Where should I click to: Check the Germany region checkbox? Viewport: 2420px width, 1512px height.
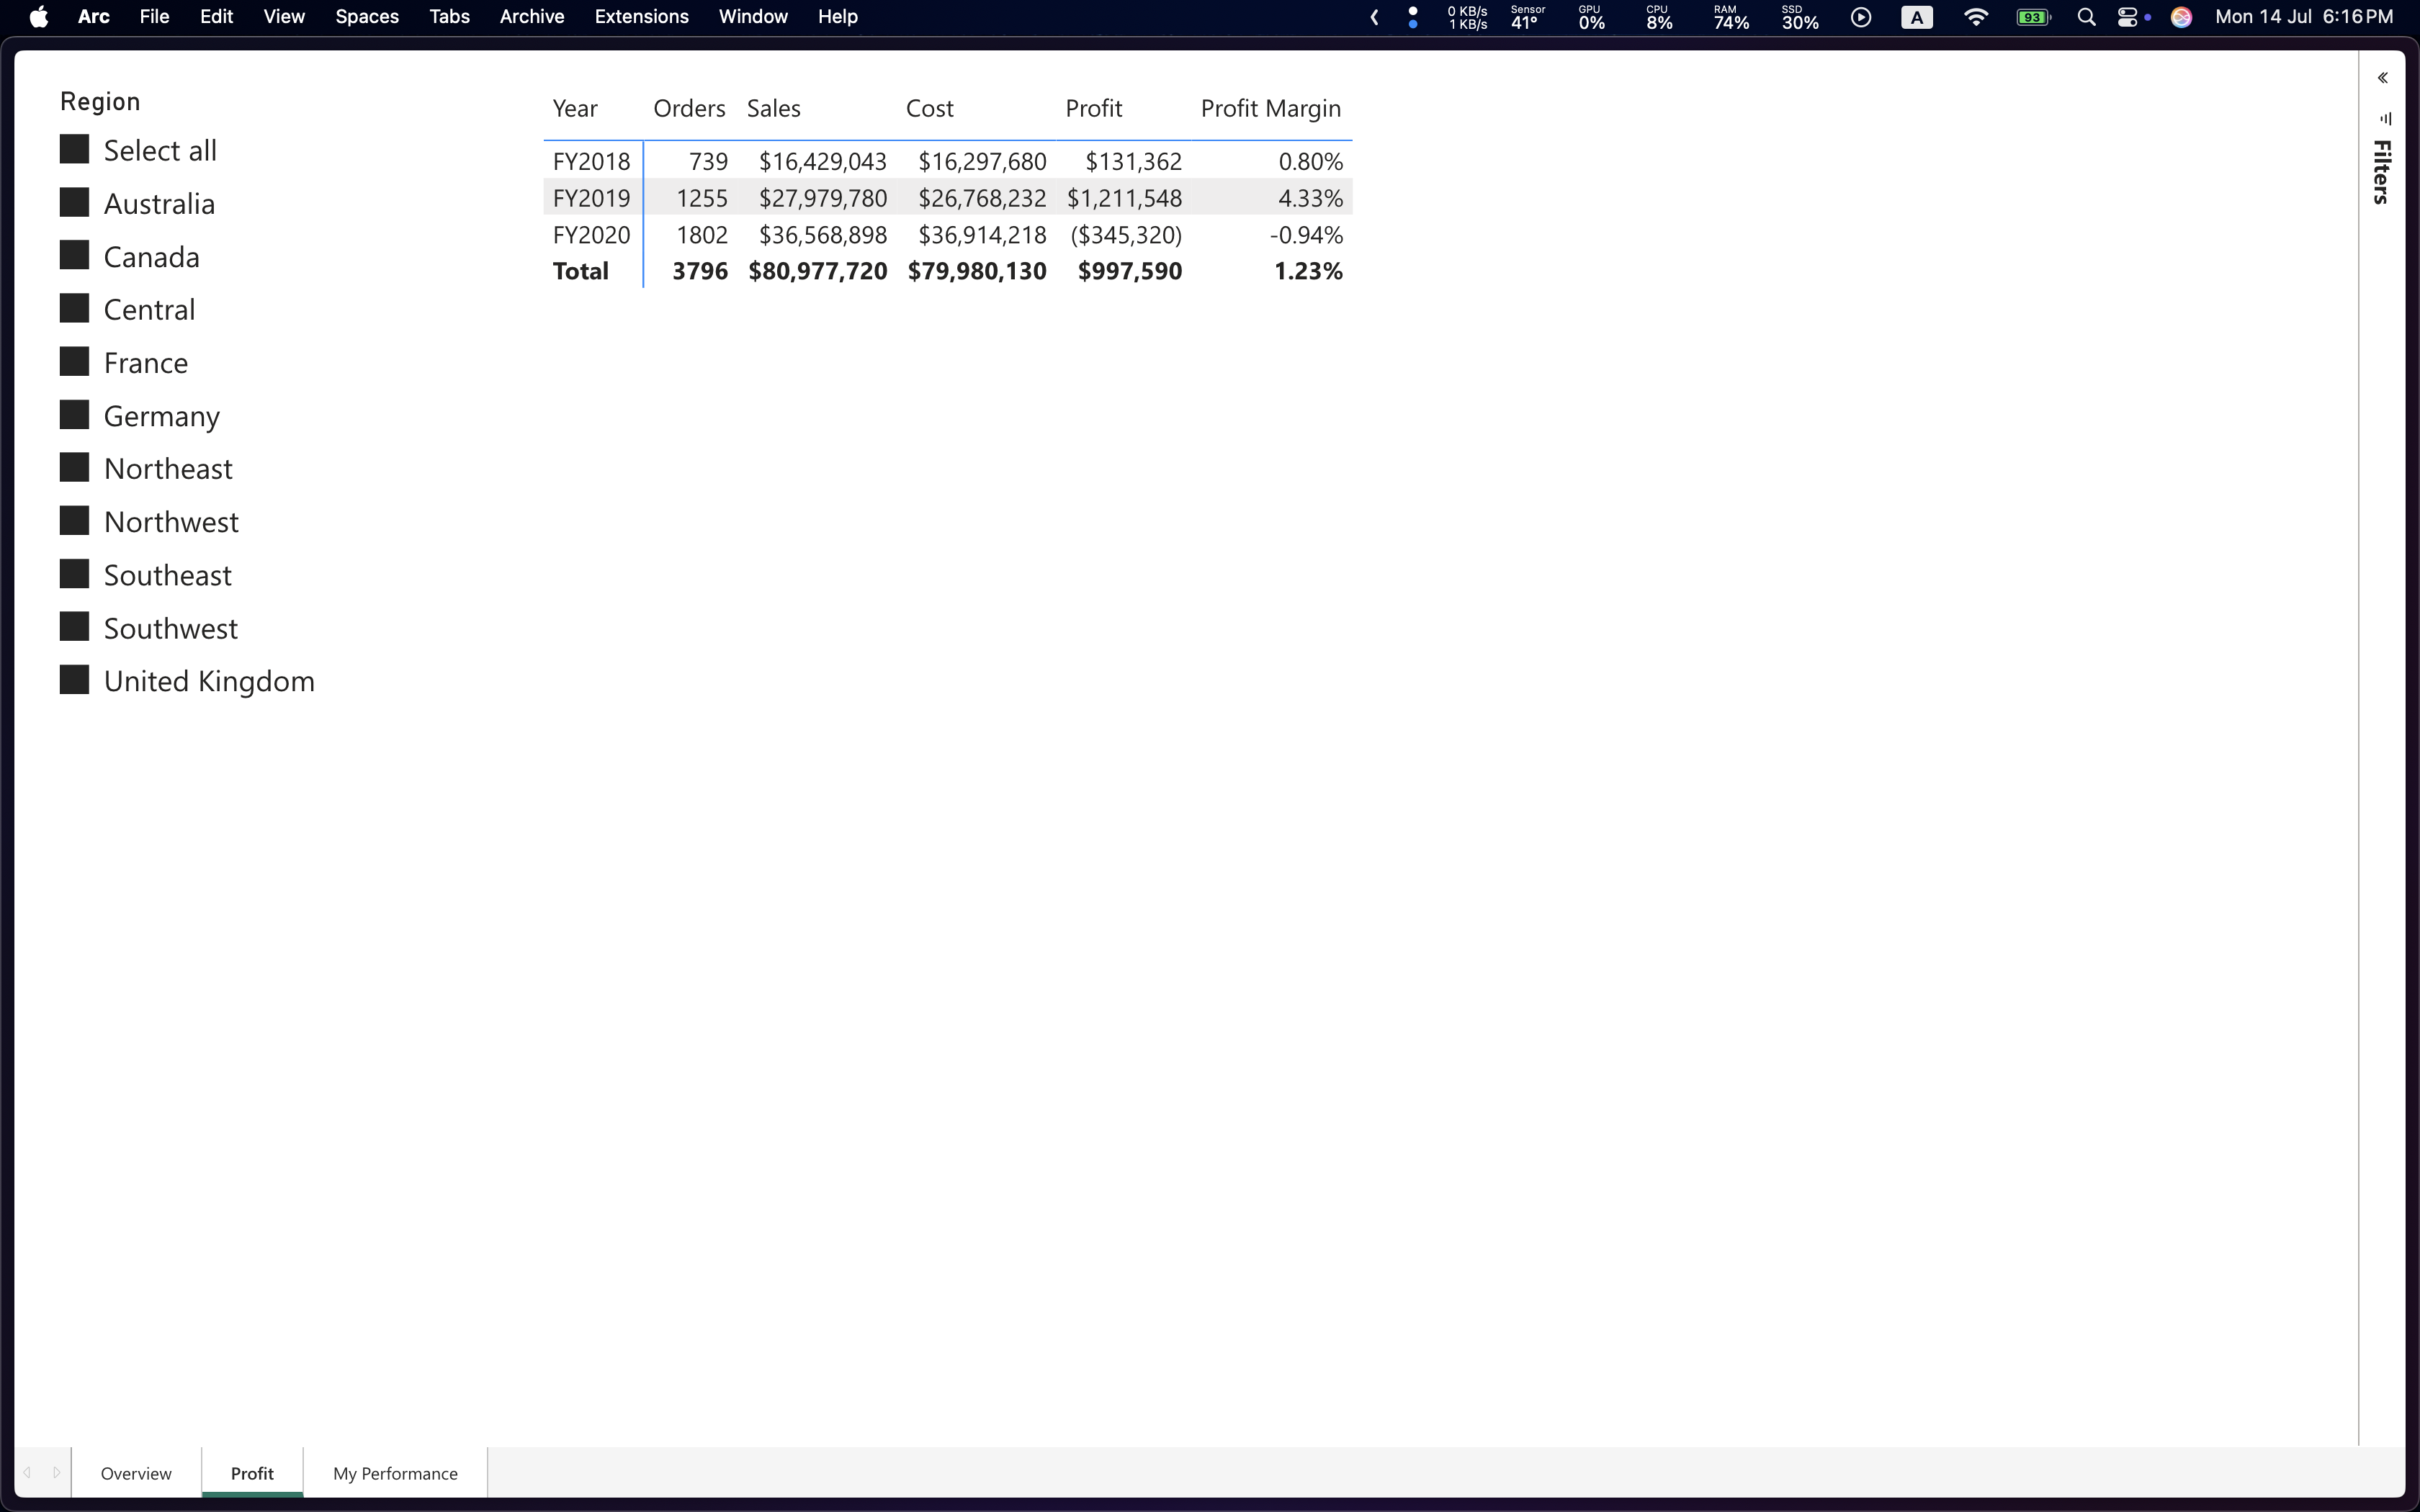click(x=75, y=414)
